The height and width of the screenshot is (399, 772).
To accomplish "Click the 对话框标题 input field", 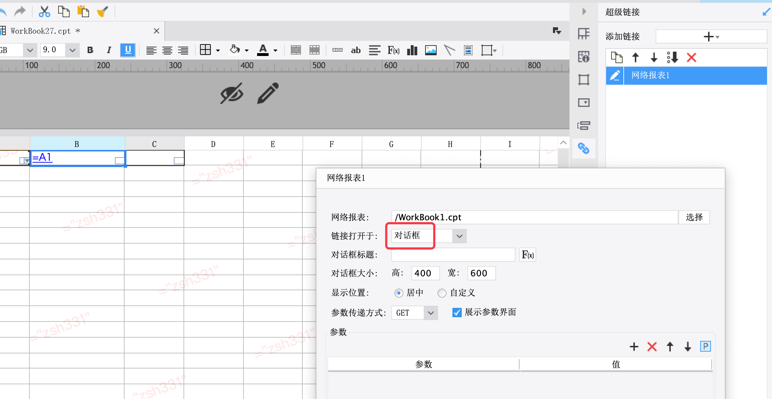I will [x=453, y=254].
